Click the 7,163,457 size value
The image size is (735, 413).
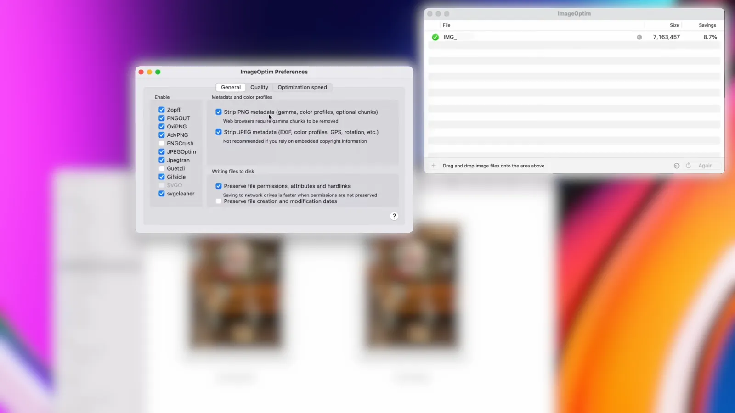pos(666,37)
